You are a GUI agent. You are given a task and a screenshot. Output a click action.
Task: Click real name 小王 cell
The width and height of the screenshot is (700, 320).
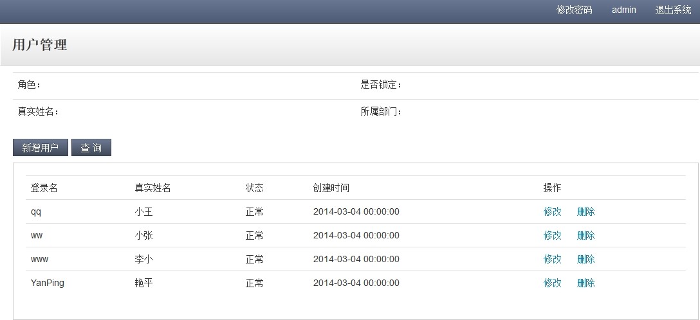tap(143, 211)
